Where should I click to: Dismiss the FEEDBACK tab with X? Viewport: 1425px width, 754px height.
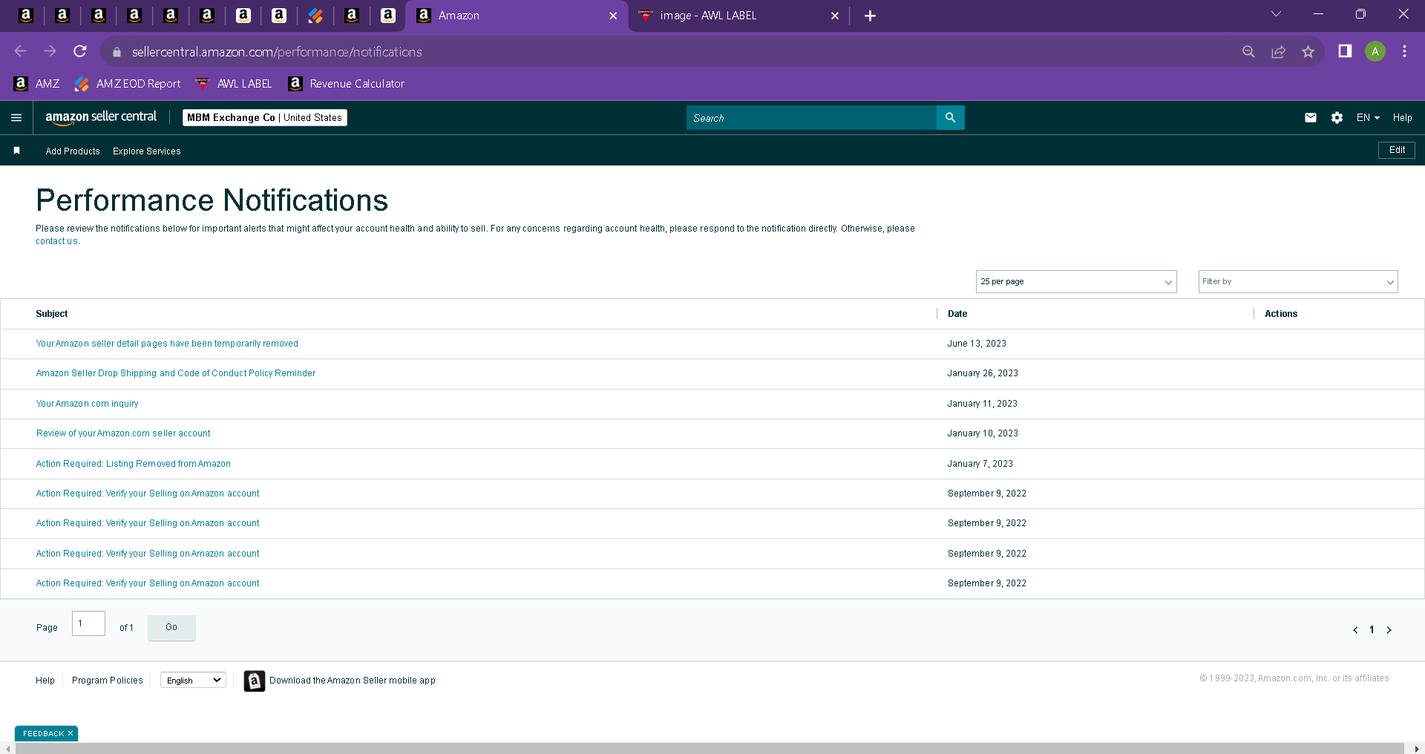click(x=71, y=733)
